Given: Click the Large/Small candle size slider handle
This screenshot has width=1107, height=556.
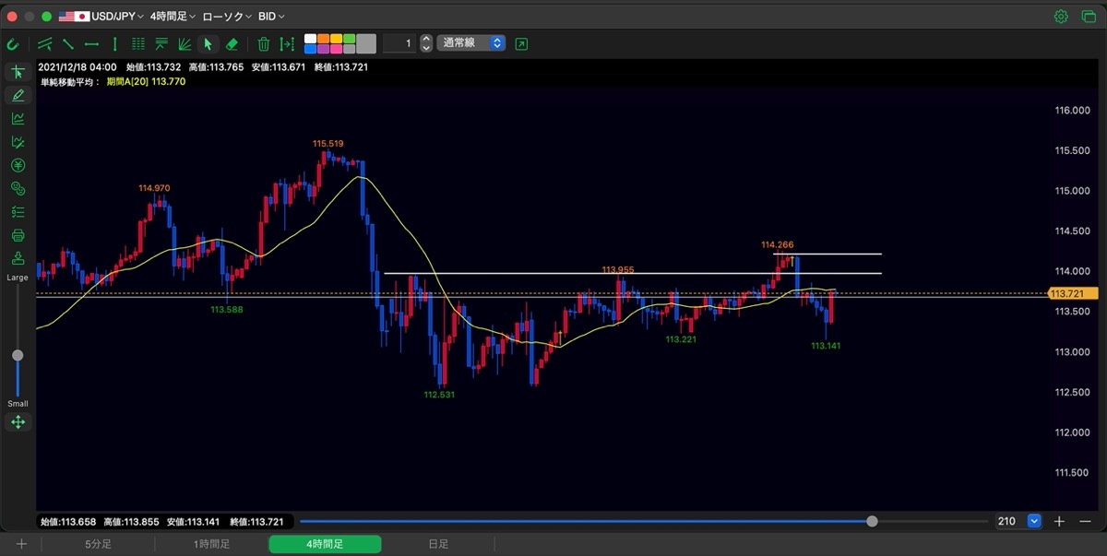Looking at the screenshot, I should click(x=18, y=355).
